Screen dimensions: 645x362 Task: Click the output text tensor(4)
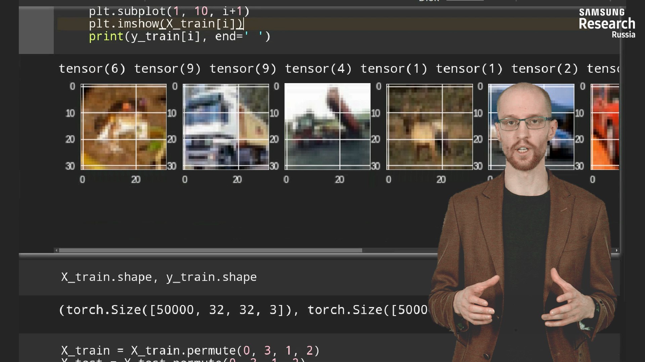(x=318, y=69)
